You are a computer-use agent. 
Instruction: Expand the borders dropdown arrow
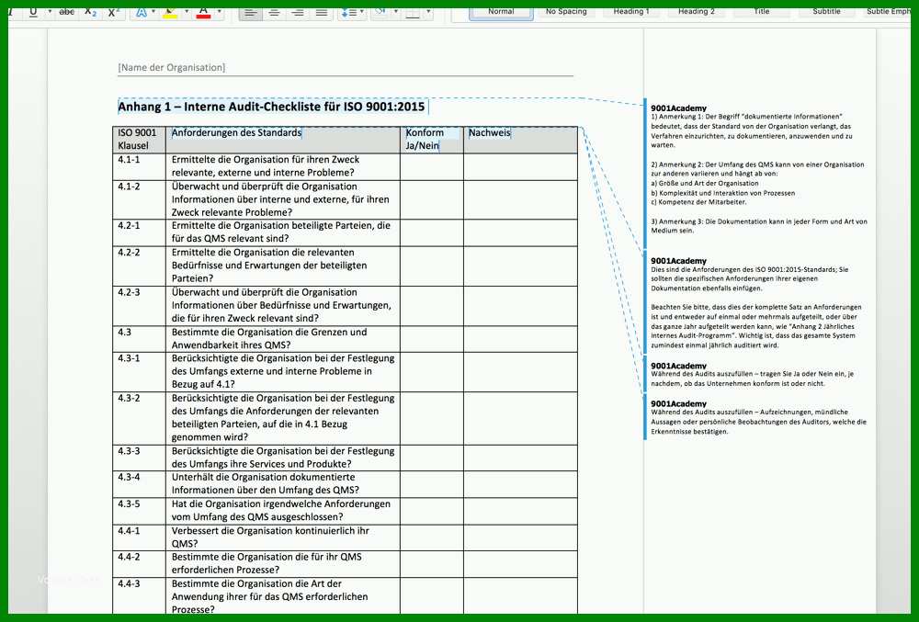point(428,11)
